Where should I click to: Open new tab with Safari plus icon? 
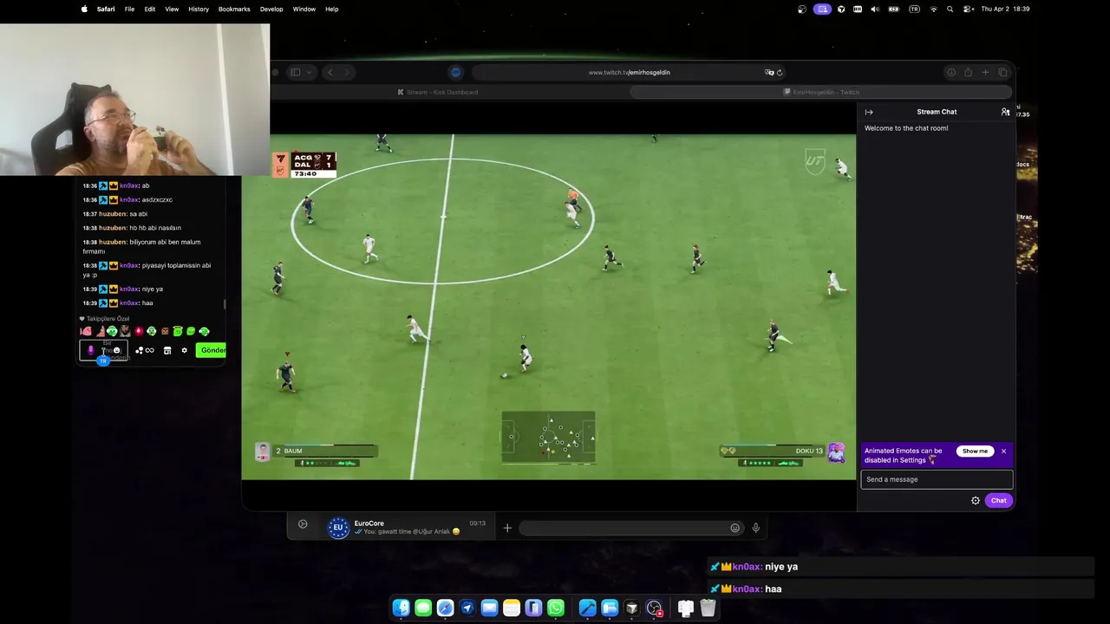pyautogui.click(x=985, y=72)
